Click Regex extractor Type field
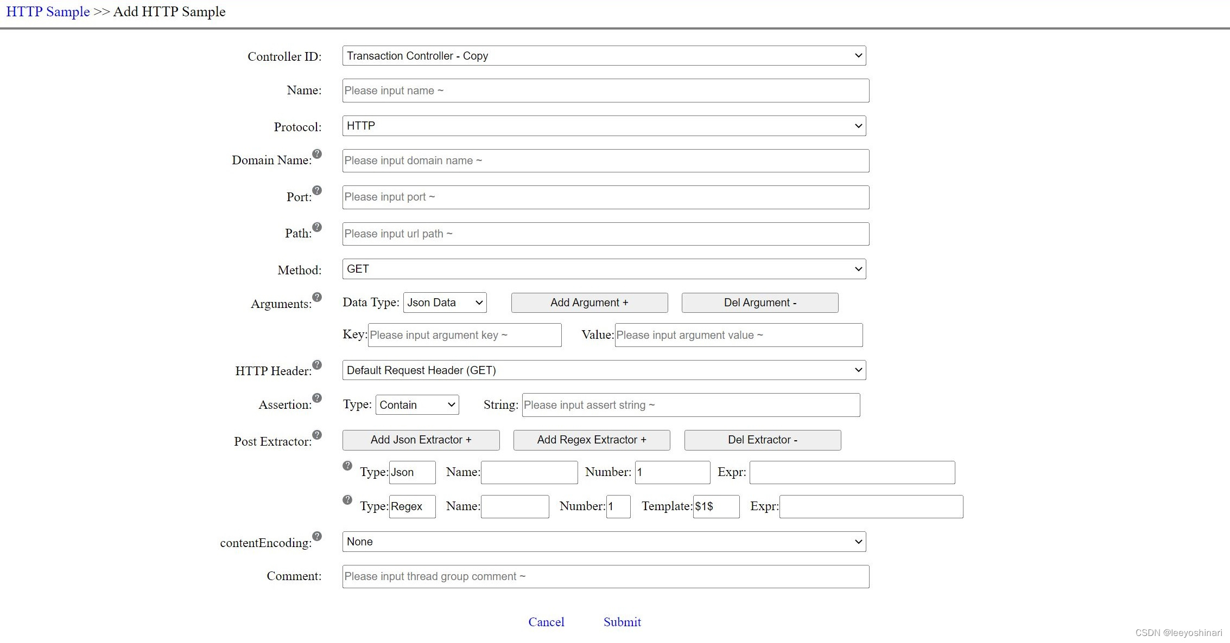The width and height of the screenshot is (1230, 643). pyautogui.click(x=413, y=506)
